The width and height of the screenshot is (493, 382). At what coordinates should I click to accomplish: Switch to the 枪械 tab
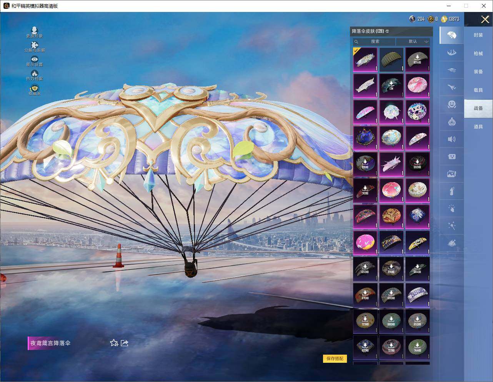click(478, 54)
